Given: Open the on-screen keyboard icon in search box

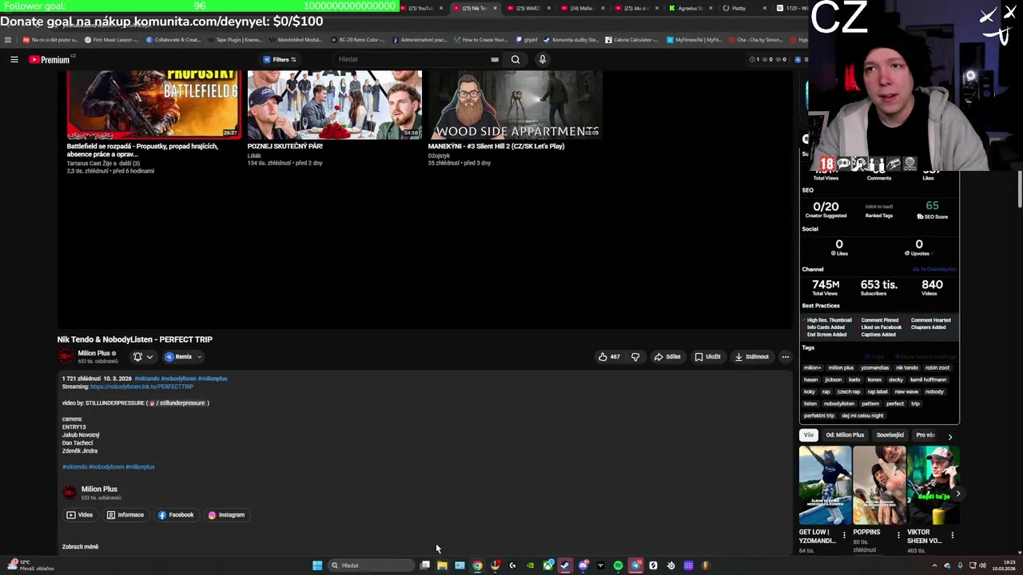Looking at the screenshot, I should [x=495, y=59].
